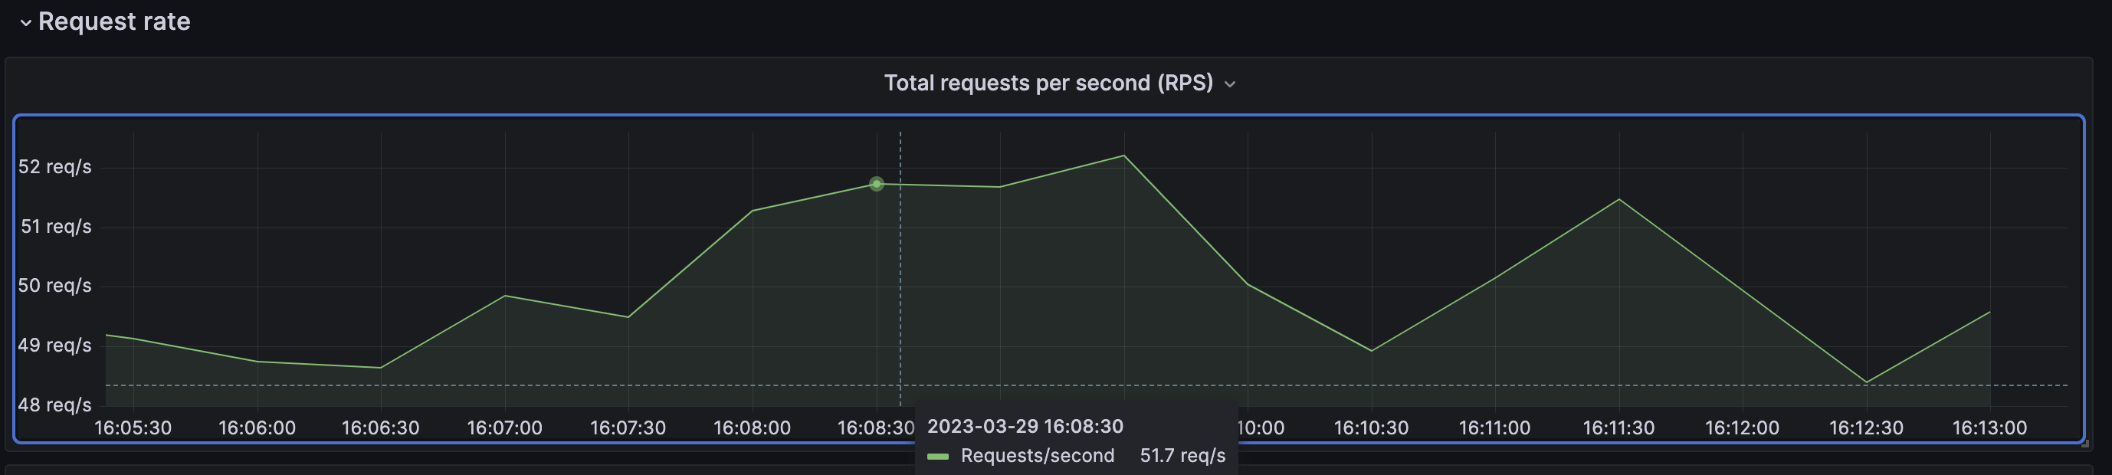Click the panel resize handle in the corner
Viewport: 2112px width, 475px height.
[2084, 443]
